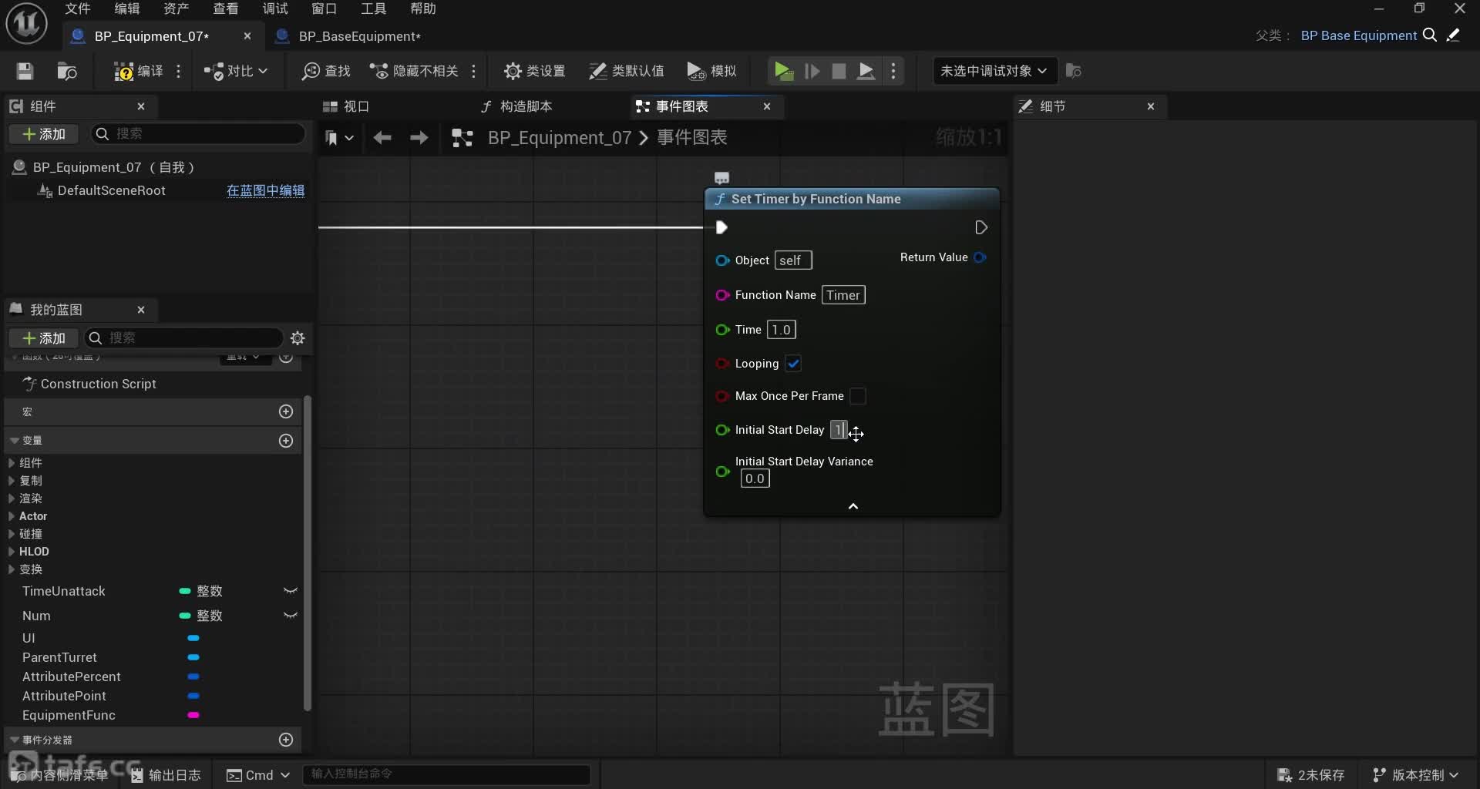Click the browse to asset icon
This screenshot has width=1480, height=789.
coord(67,71)
